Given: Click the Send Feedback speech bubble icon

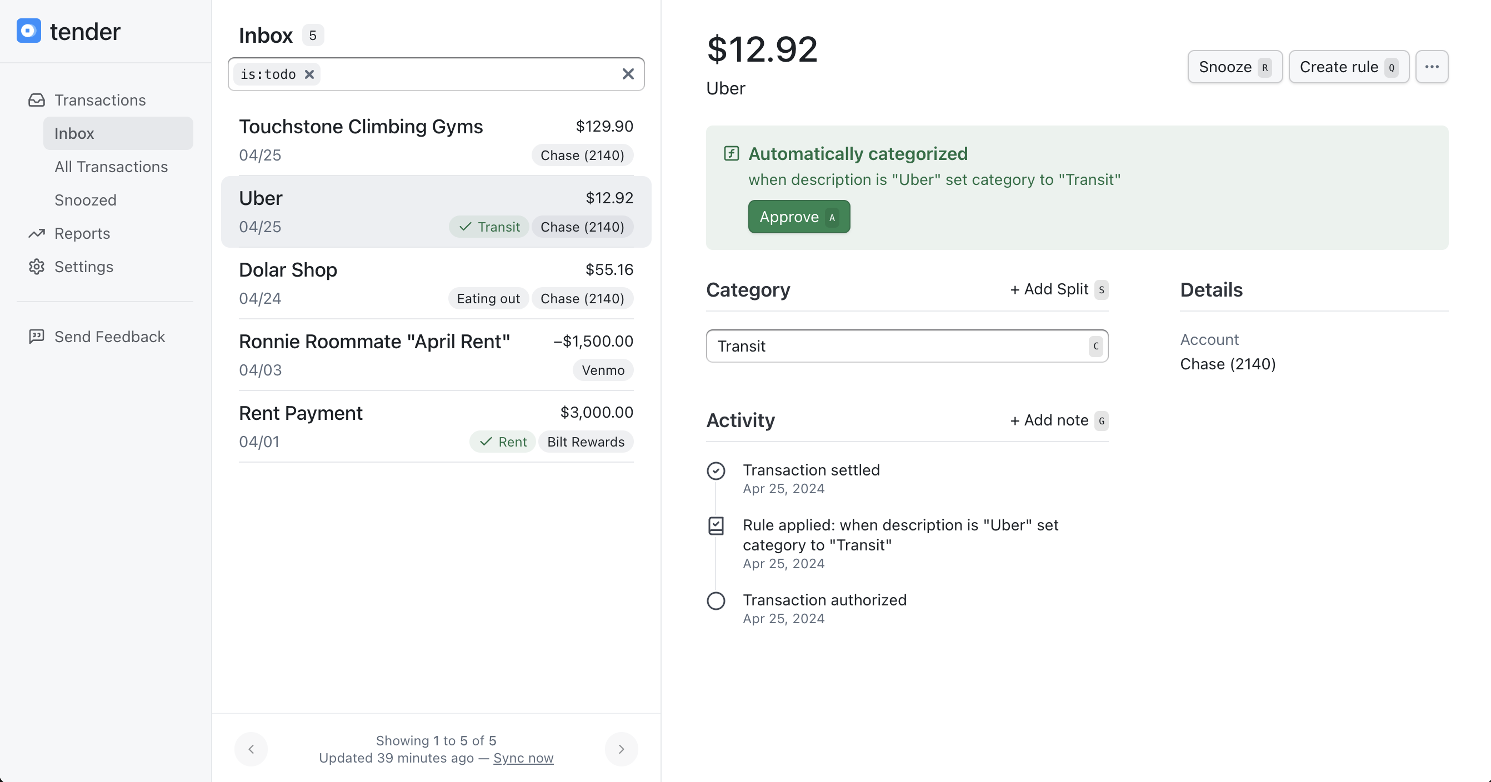Looking at the screenshot, I should pos(37,337).
